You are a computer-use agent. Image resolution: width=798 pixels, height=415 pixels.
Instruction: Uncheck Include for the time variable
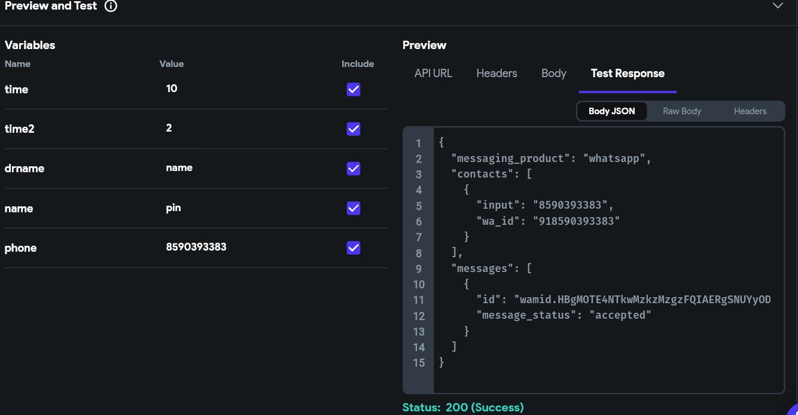click(354, 90)
